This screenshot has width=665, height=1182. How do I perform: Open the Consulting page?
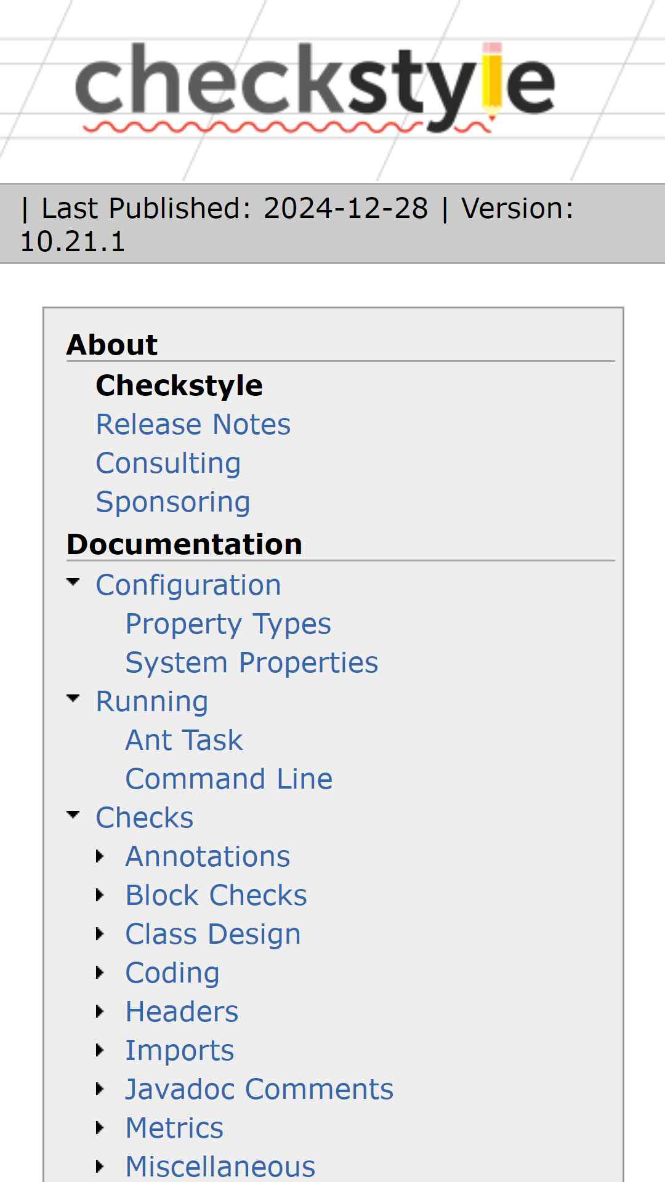[169, 463]
